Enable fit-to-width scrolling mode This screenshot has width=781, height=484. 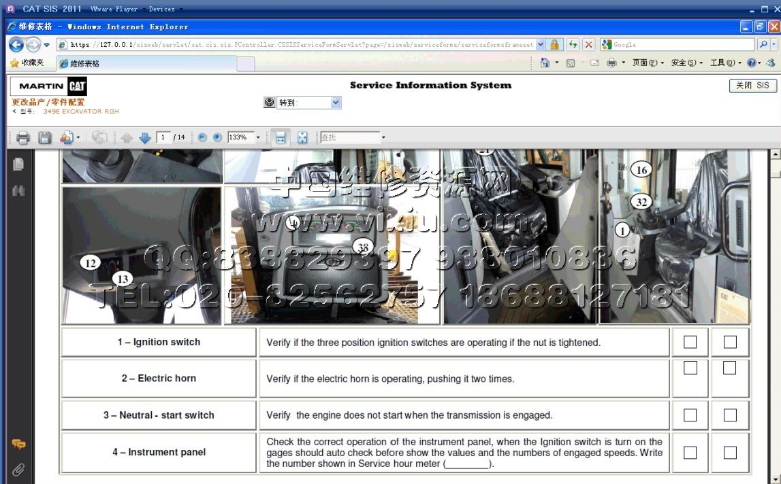click(x=280, y=138)
